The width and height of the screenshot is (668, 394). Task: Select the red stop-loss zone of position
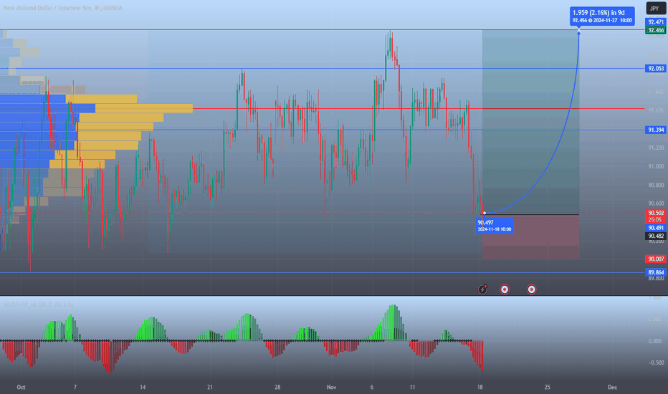(530, 237)
